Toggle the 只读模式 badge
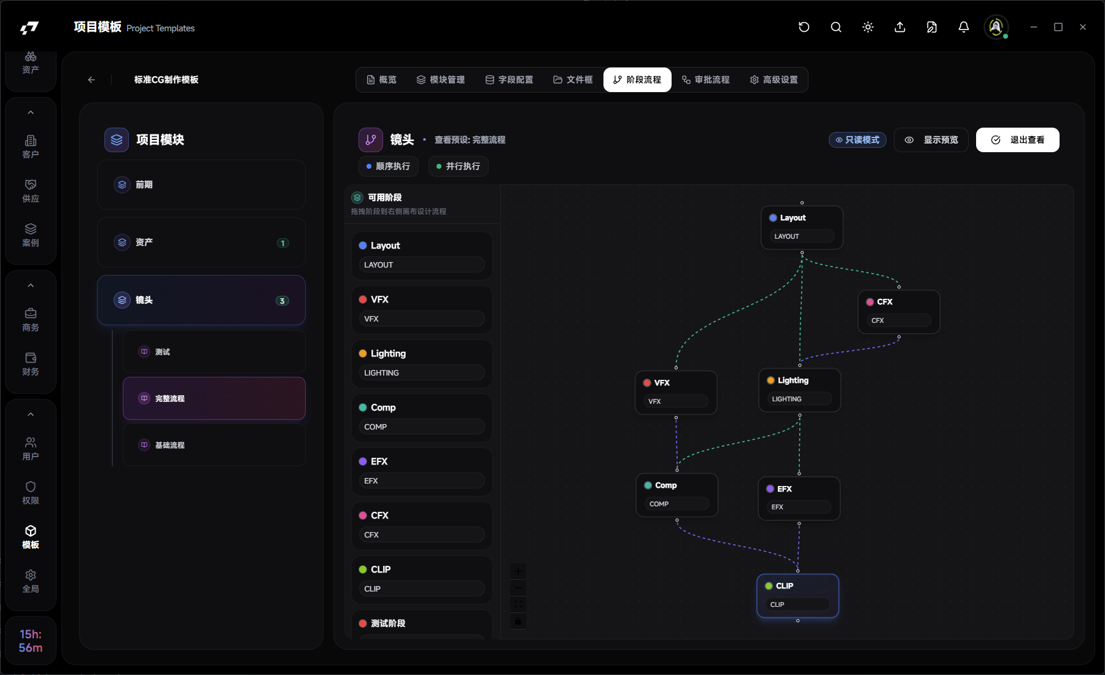This screenshot has width=1105, height=675. 857,140
